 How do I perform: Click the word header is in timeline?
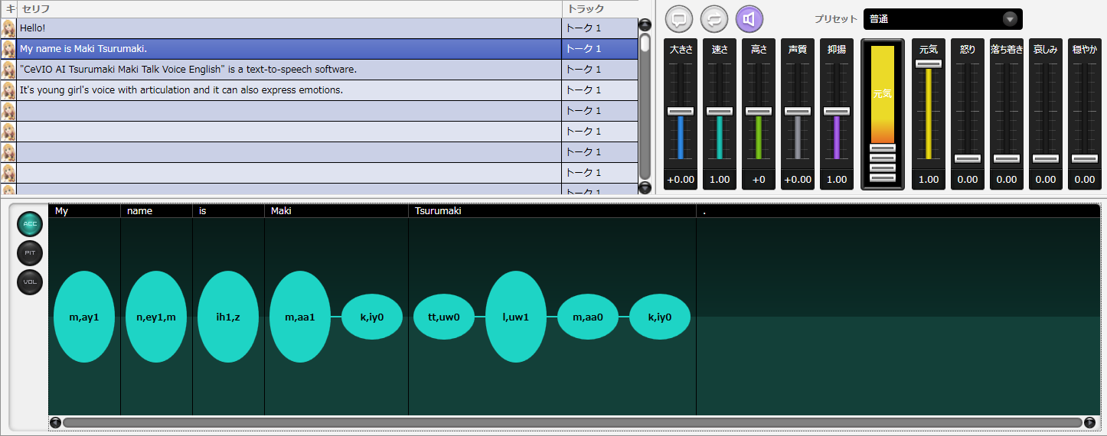[x=228, y=211]
